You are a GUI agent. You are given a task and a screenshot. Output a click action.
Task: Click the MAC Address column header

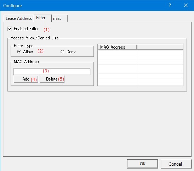point(117,47)
